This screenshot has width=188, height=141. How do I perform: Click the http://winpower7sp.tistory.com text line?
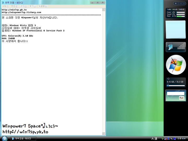point(21,12)
